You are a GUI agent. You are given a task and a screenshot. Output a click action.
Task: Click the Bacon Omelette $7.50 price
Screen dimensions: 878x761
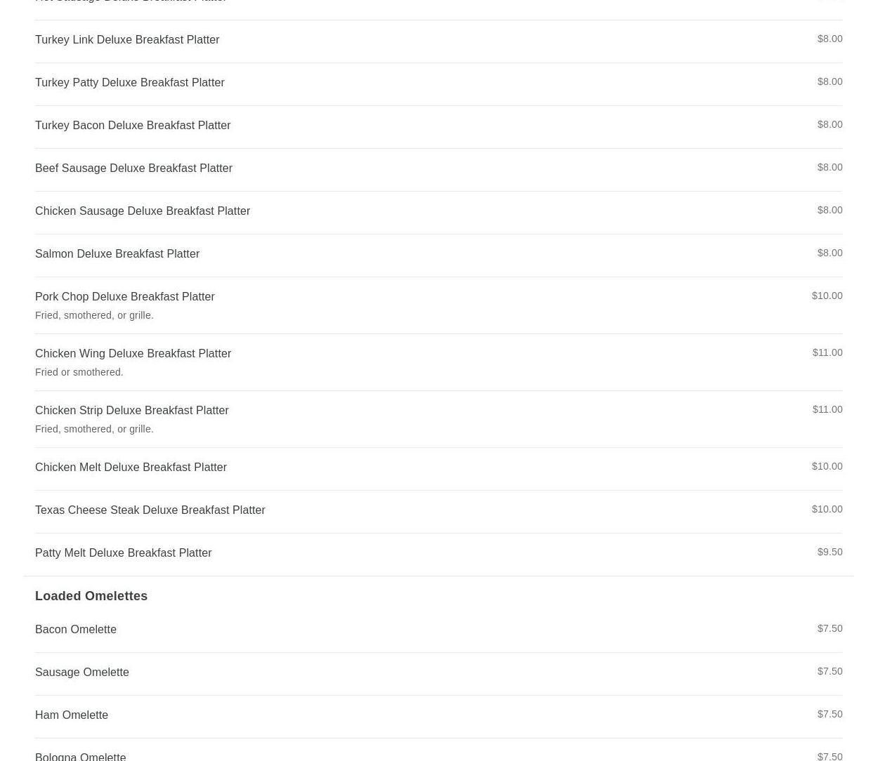click(830, 628)
